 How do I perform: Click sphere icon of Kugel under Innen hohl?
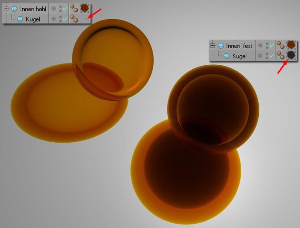pyautogui.click(x=20, y=19)
